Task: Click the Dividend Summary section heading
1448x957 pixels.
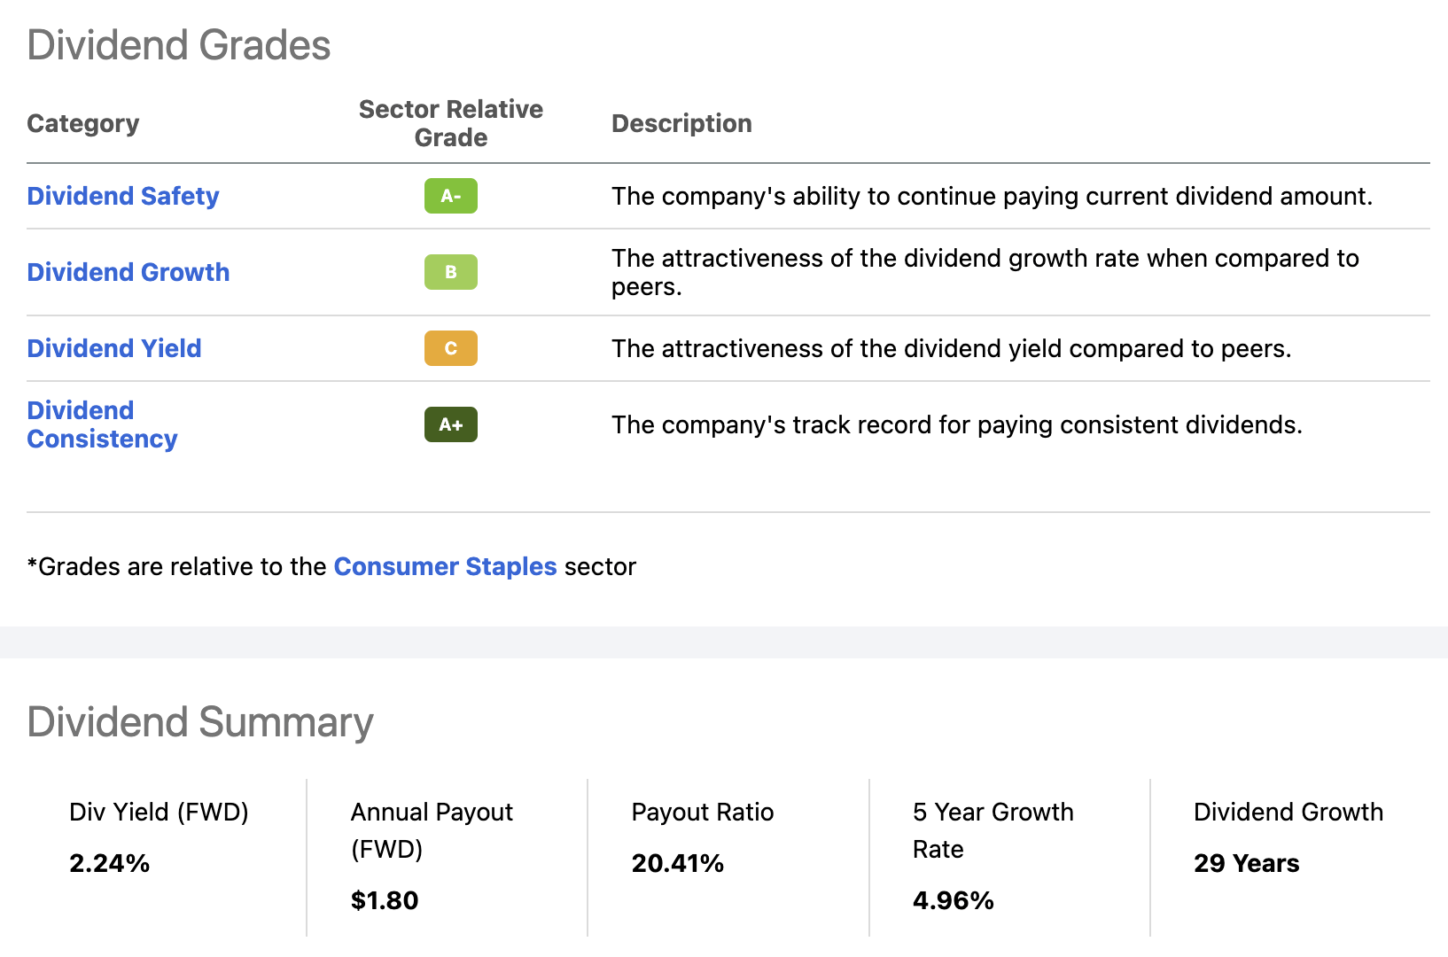Action: coord(199,721)
